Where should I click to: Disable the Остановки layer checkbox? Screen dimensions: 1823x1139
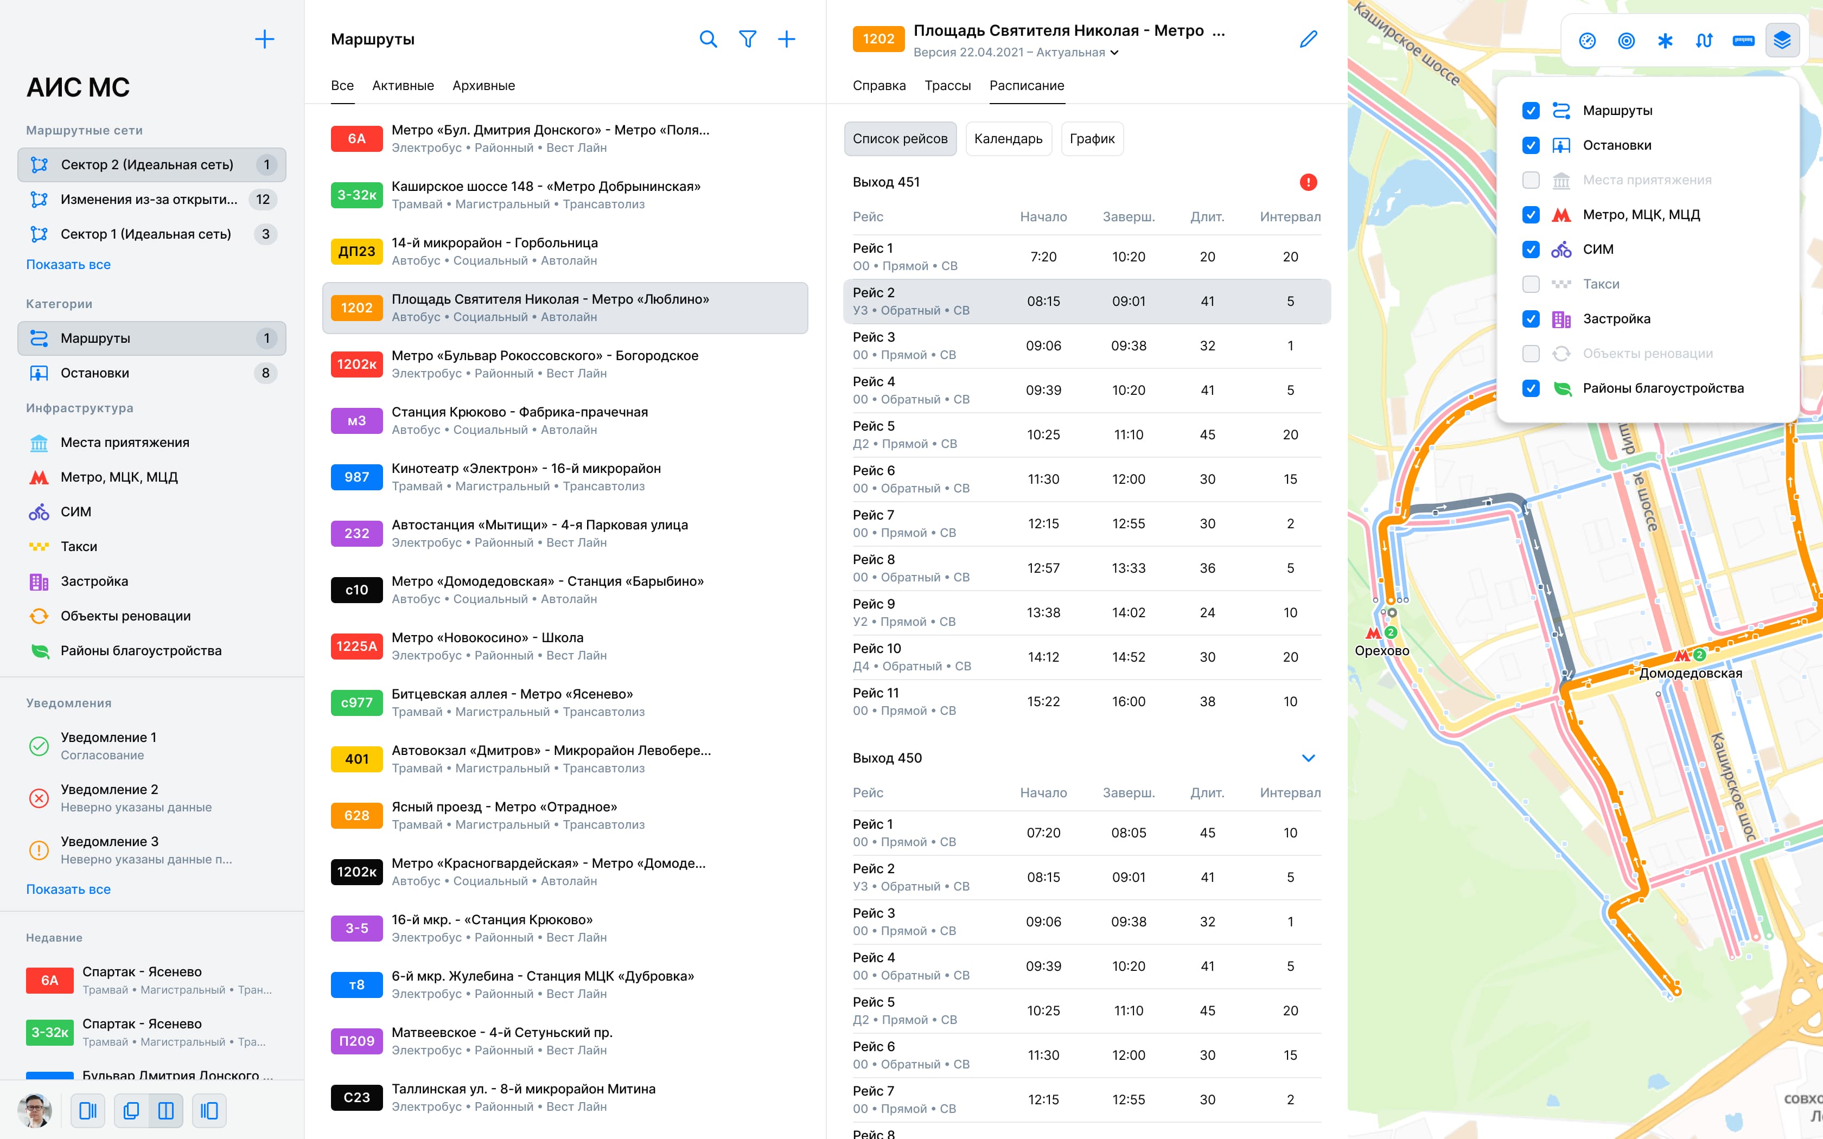tap(1532, 145)
